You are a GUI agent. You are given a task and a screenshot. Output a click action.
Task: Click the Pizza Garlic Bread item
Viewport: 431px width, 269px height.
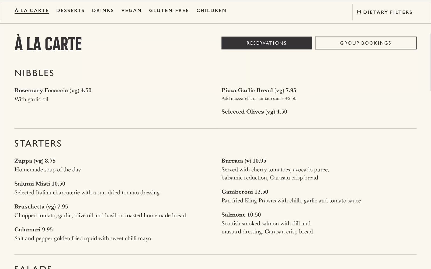247,90
